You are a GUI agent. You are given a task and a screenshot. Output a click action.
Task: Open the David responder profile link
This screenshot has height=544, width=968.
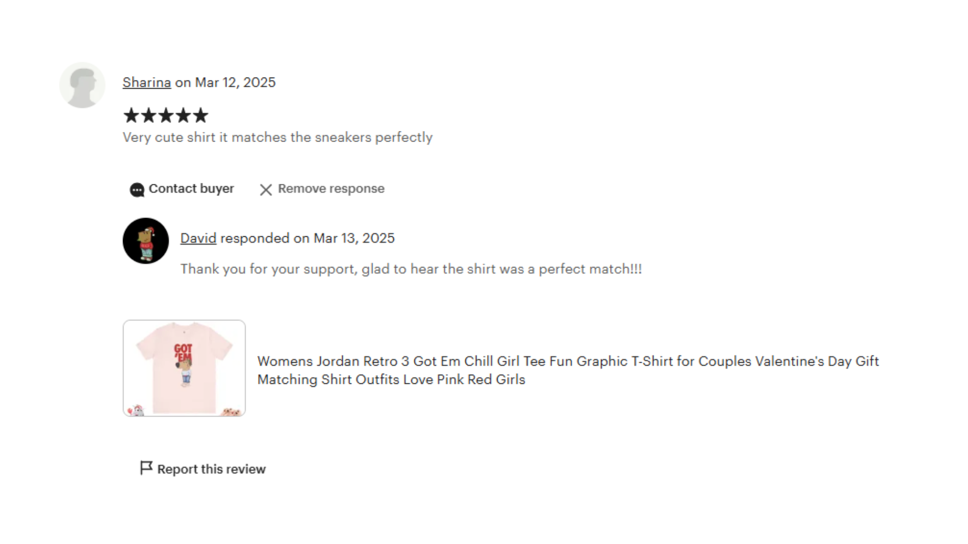click(x=198, y=238)
